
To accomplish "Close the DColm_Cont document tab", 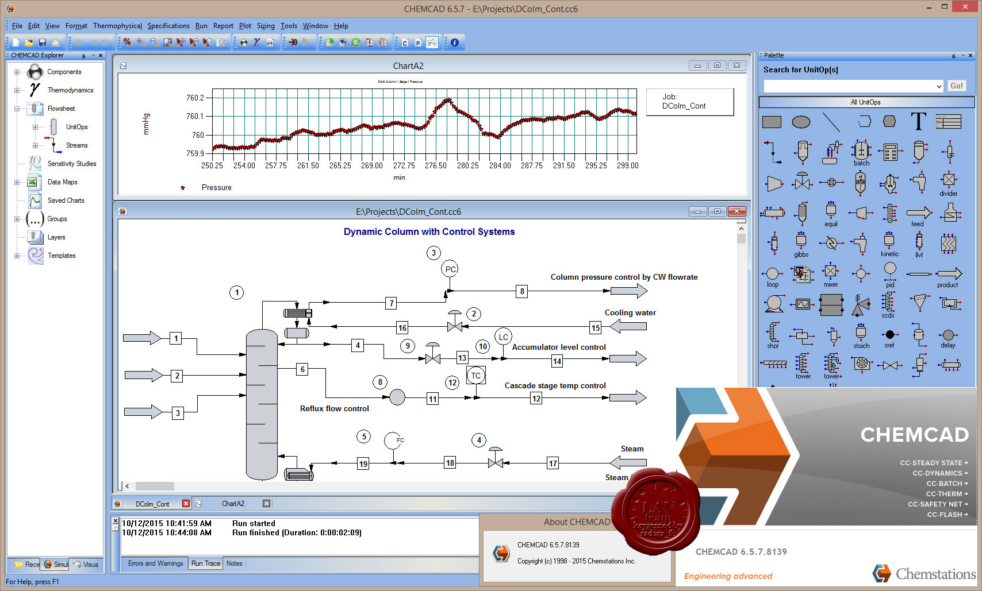I will [x=186, y=504].
